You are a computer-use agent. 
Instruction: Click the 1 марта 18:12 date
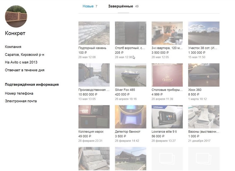[197, 99]
